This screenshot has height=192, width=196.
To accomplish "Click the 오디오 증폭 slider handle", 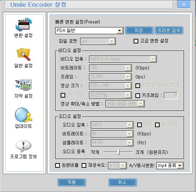I will click(x=118, y=152).
